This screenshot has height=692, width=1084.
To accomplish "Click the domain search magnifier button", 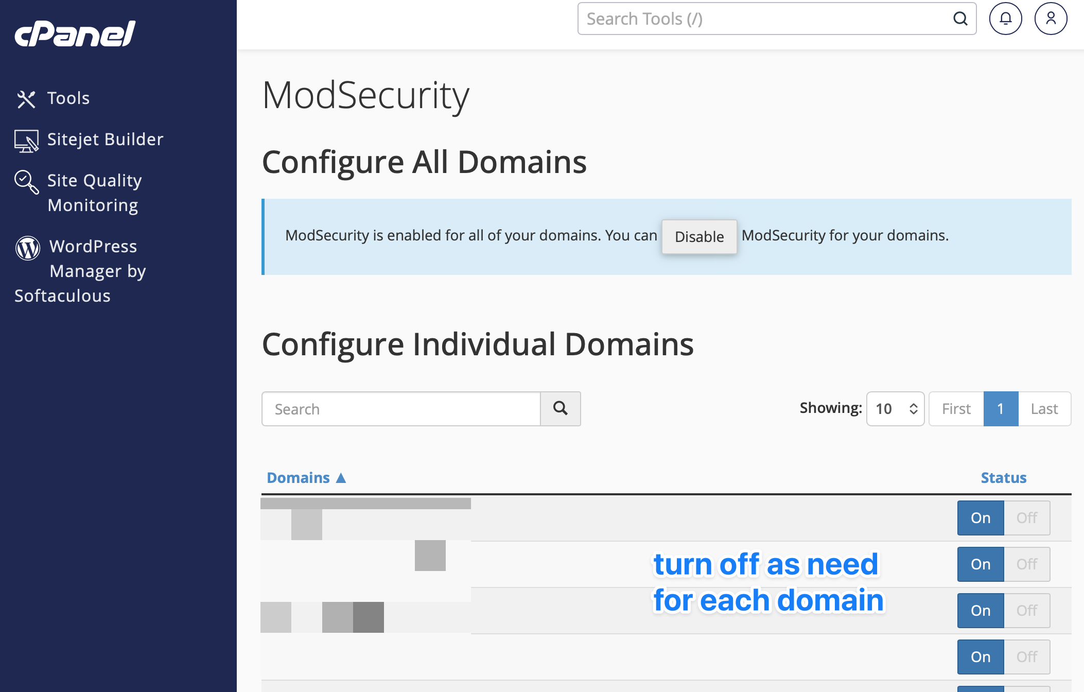I will (561, 409).
